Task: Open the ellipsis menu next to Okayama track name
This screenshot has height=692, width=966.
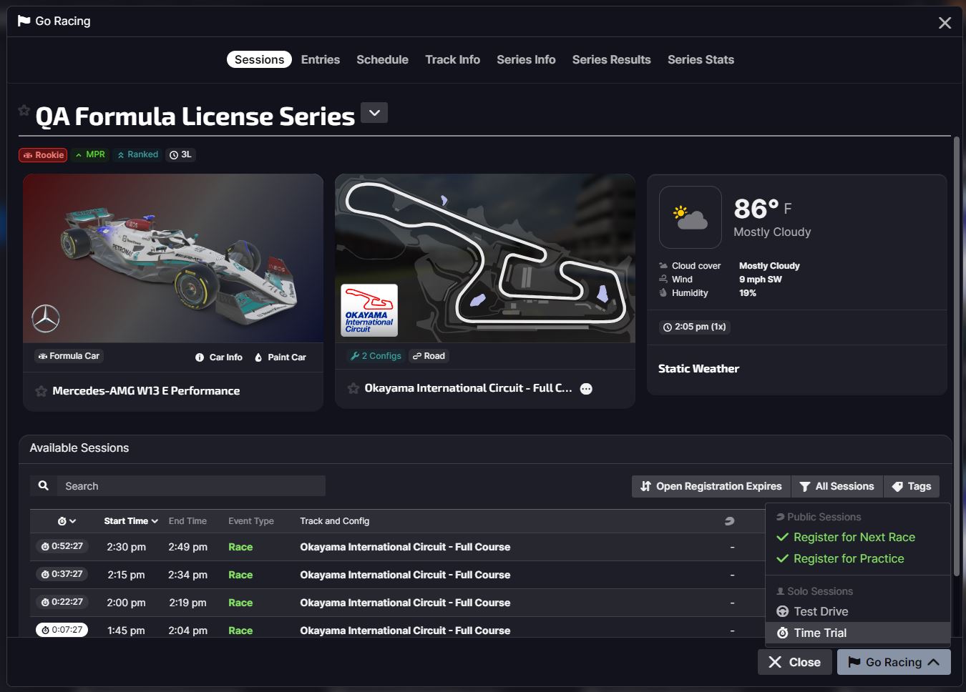Action: (585, 388)
